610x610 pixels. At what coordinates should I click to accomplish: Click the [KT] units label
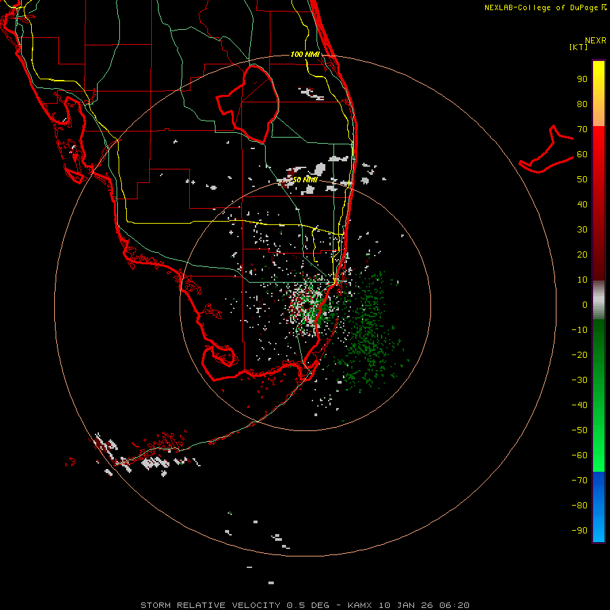[x=579, y=47]
